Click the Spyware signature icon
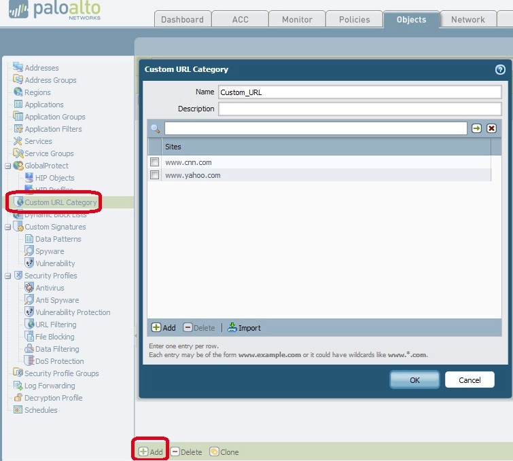This screenshot has height=461, width=513. pyautogui.click(x=29, y=251)
